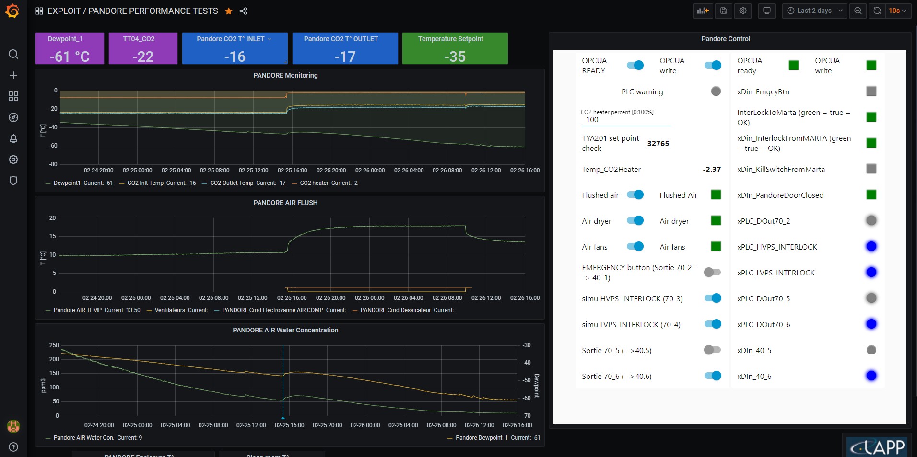Viewport: 917px width, 457px height.
Task: Open the Temperature Setpoint title menu
Action: coord(451,39)
